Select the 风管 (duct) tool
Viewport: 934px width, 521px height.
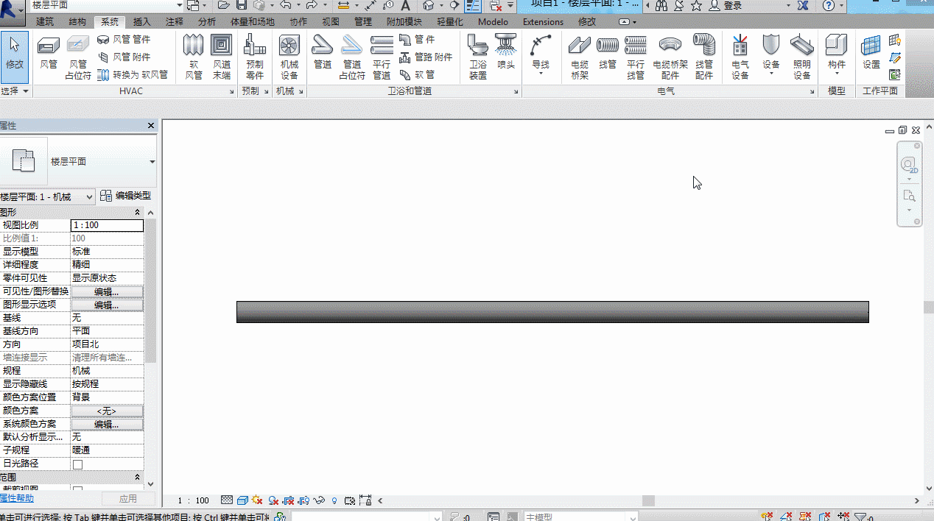click(49, 53)
